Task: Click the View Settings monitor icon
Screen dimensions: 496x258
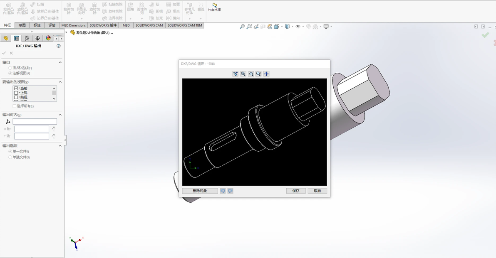Action: click(326, 27)
